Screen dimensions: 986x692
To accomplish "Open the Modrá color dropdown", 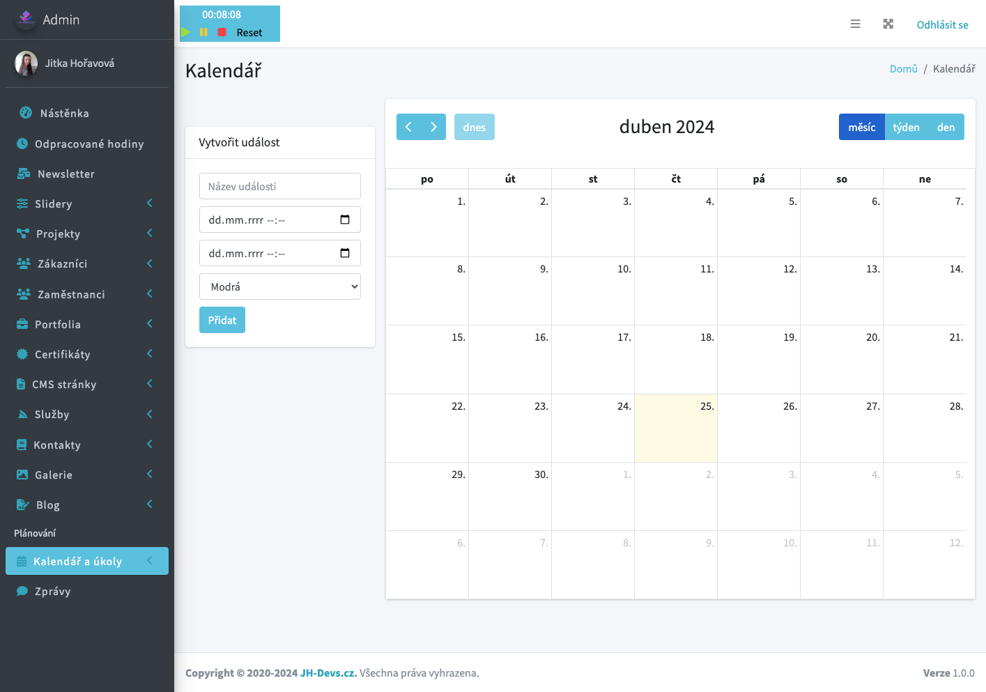I will point(280,286).
